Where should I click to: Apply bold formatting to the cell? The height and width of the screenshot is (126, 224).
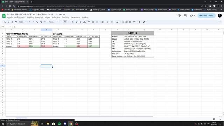click(x=73, y=22)
